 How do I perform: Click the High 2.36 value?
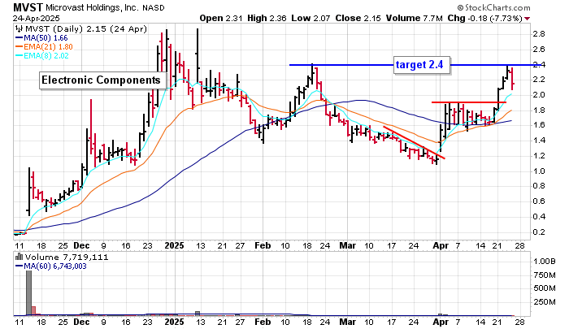point(267,18)
